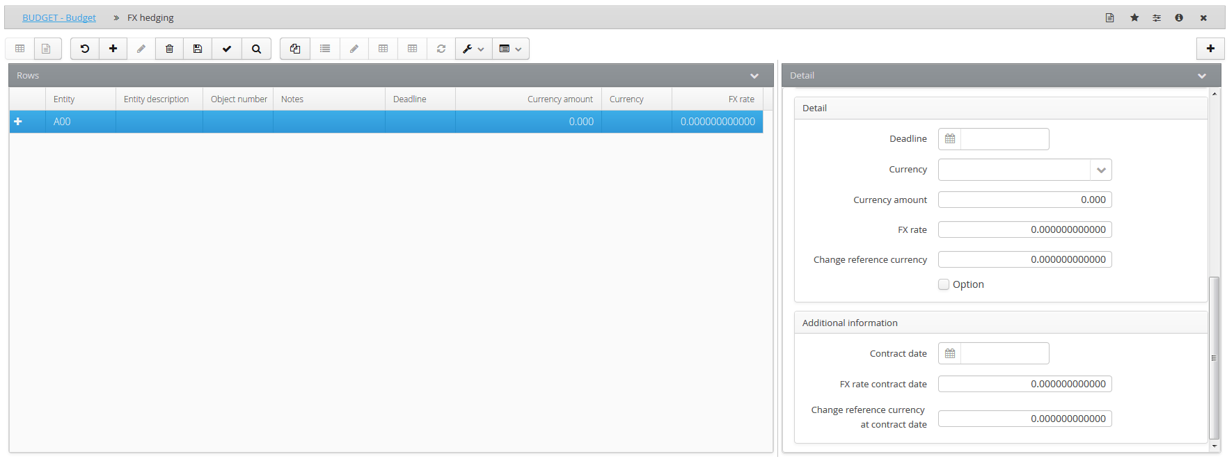
Task: Add a new row with the toolbar plus icon
Action: coord(113,49)
